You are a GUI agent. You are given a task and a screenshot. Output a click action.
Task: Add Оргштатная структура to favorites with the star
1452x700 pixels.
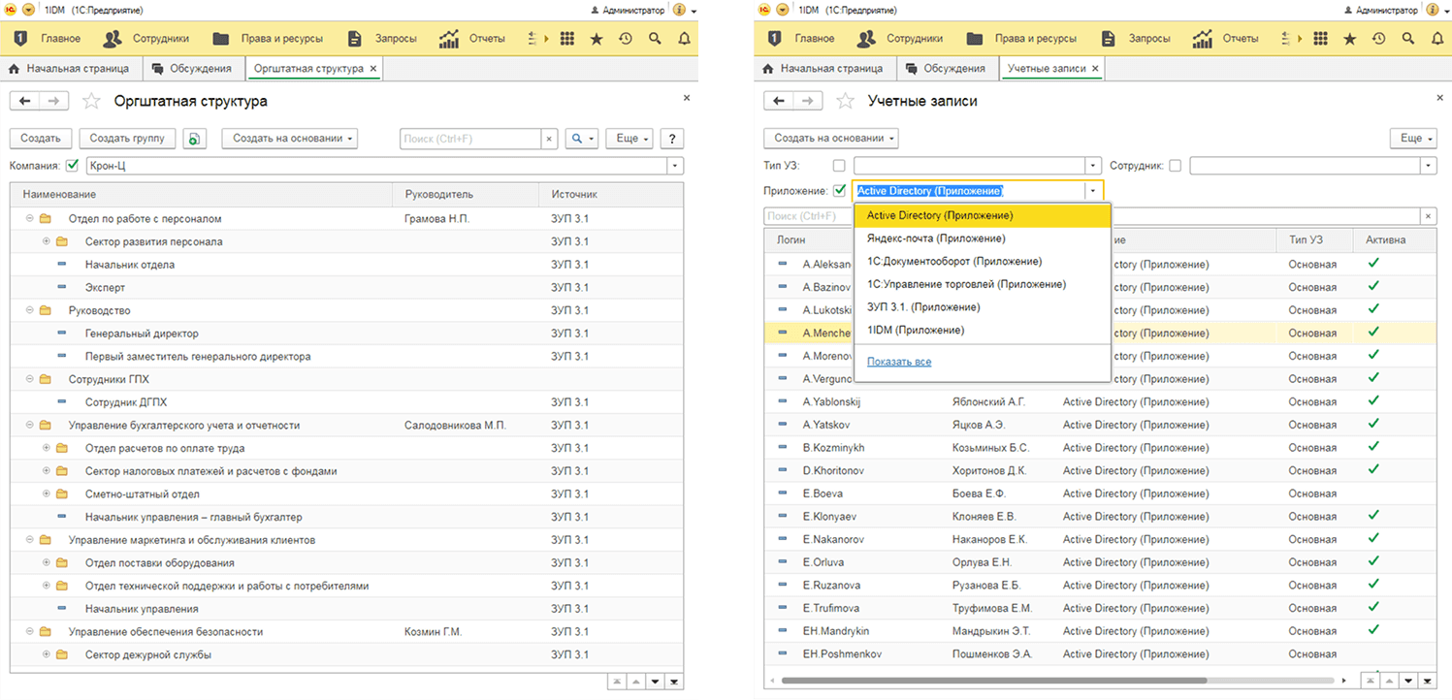91,101
